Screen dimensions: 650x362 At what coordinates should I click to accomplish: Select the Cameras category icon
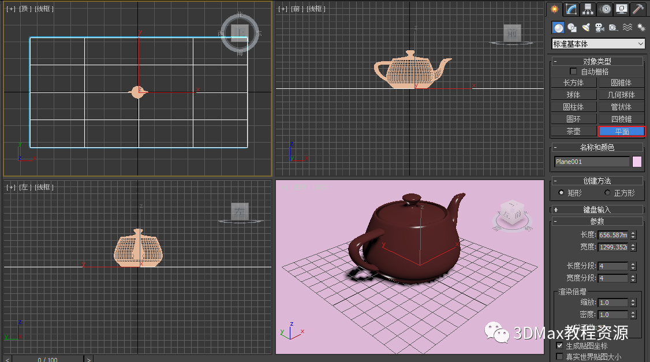tap(599, 27)
